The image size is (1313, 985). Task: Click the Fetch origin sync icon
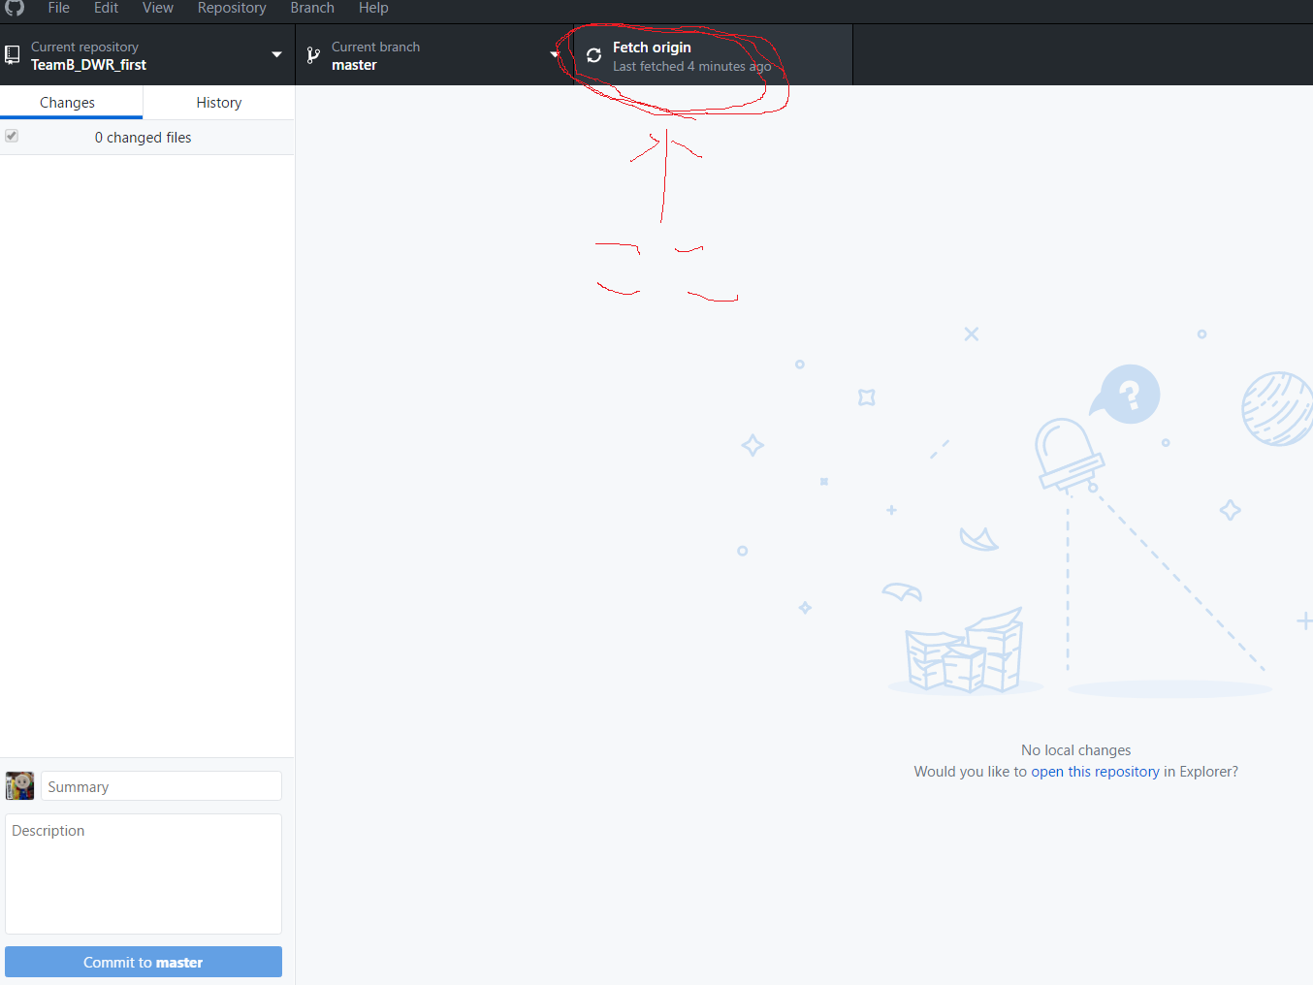(593, 55)
